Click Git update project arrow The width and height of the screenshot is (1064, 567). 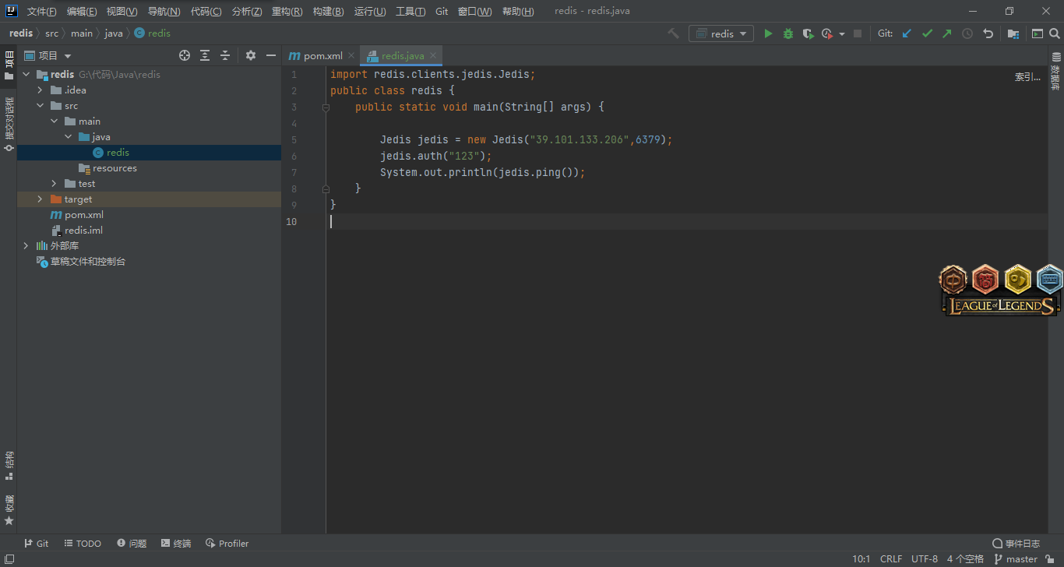click(x=907, y=33)
